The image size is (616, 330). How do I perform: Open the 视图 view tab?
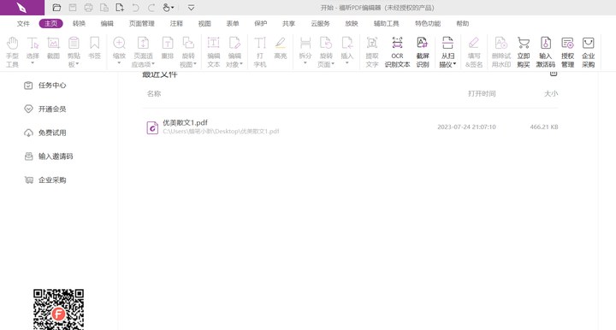pyautogui.click(x=204, y=24)
